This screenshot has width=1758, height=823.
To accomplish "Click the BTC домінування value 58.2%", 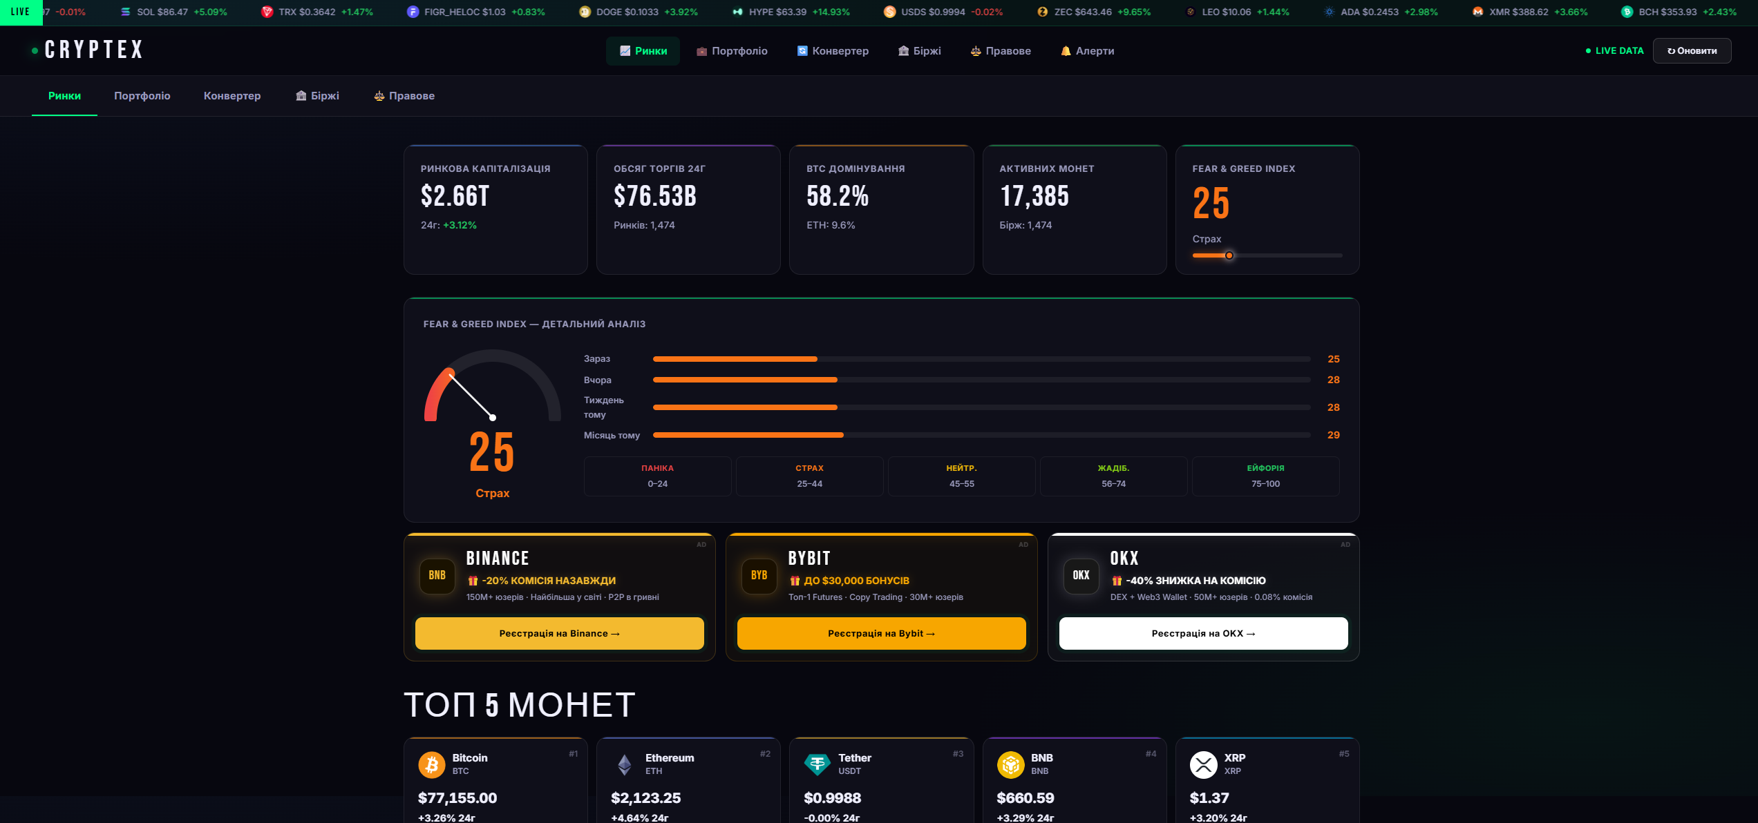I will [x=838, y=196].
